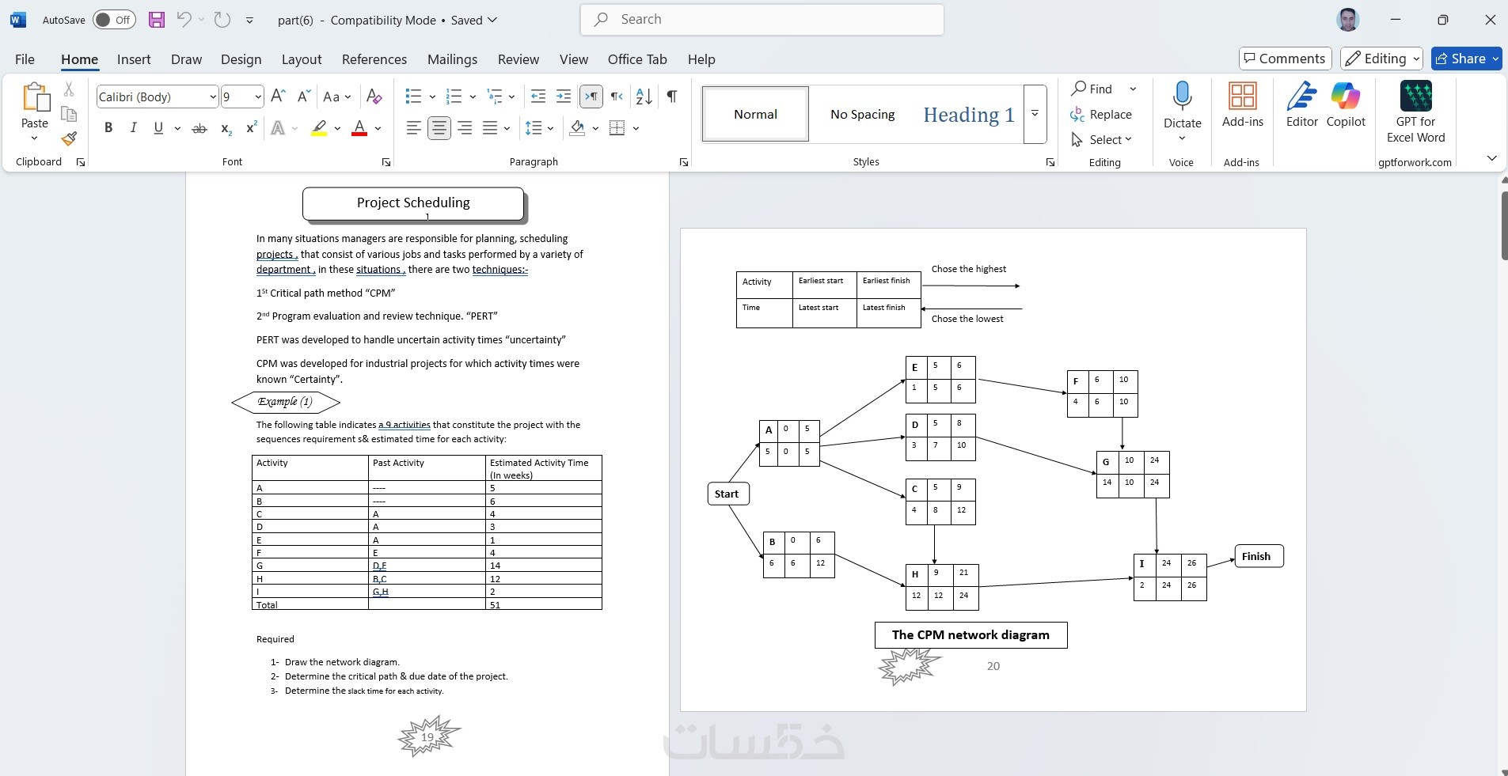1508x776 pixels.
Task: Apply subscript formatting
Action: (226, 128)
